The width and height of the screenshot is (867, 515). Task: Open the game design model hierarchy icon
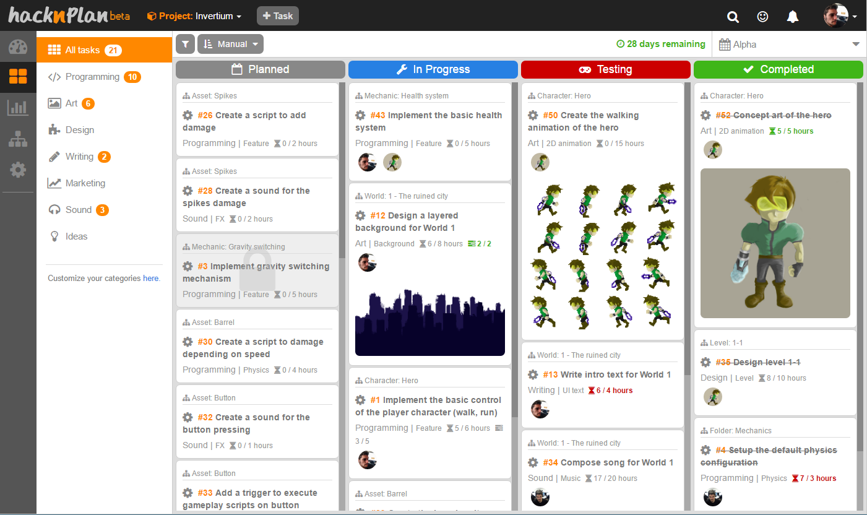tap(18, 139)
